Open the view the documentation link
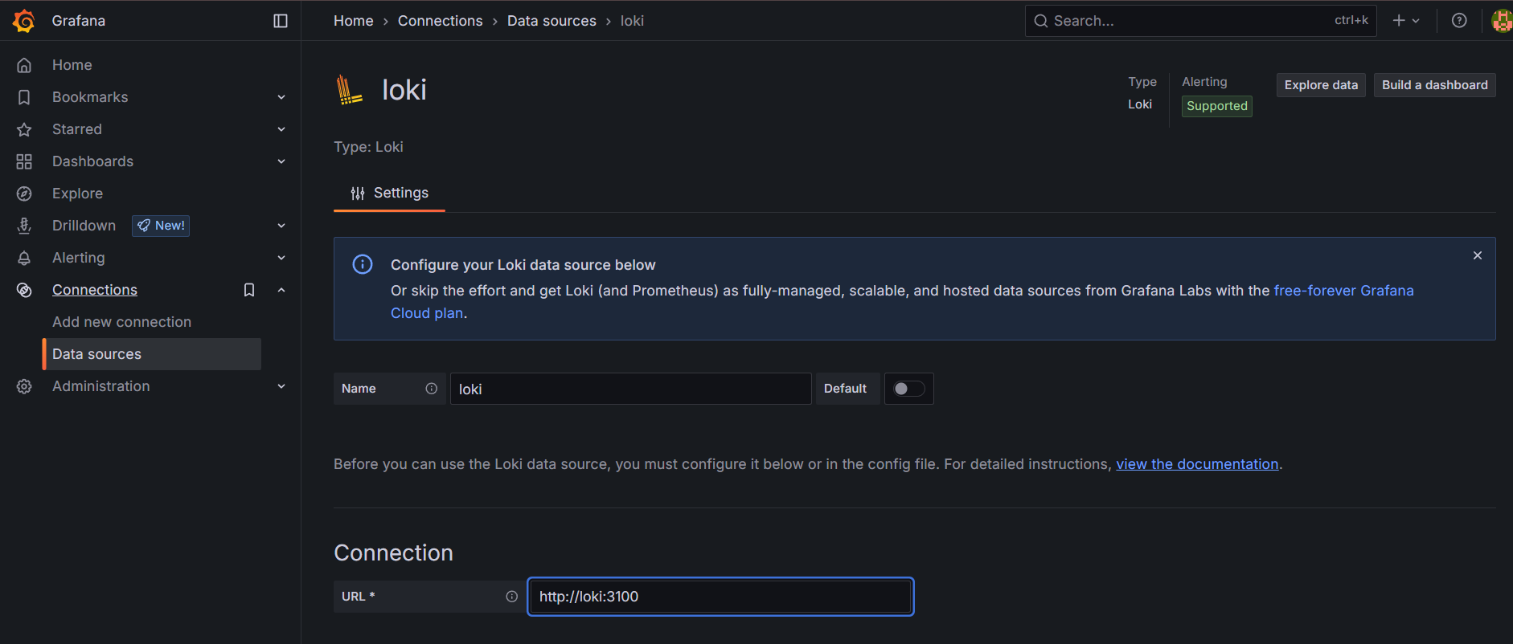The width and height of the screenshot is (1513, 644). click(x=1197, y=464)
